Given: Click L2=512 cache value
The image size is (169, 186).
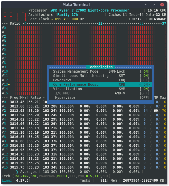Looking at the screenshot, I should point(135,19).
